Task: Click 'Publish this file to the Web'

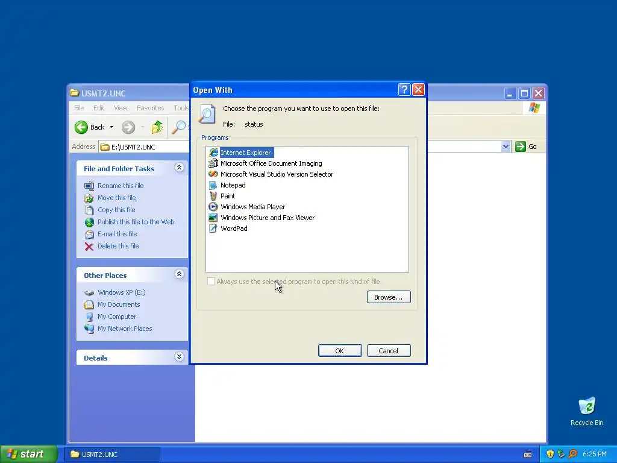Action: click(136, 222)
